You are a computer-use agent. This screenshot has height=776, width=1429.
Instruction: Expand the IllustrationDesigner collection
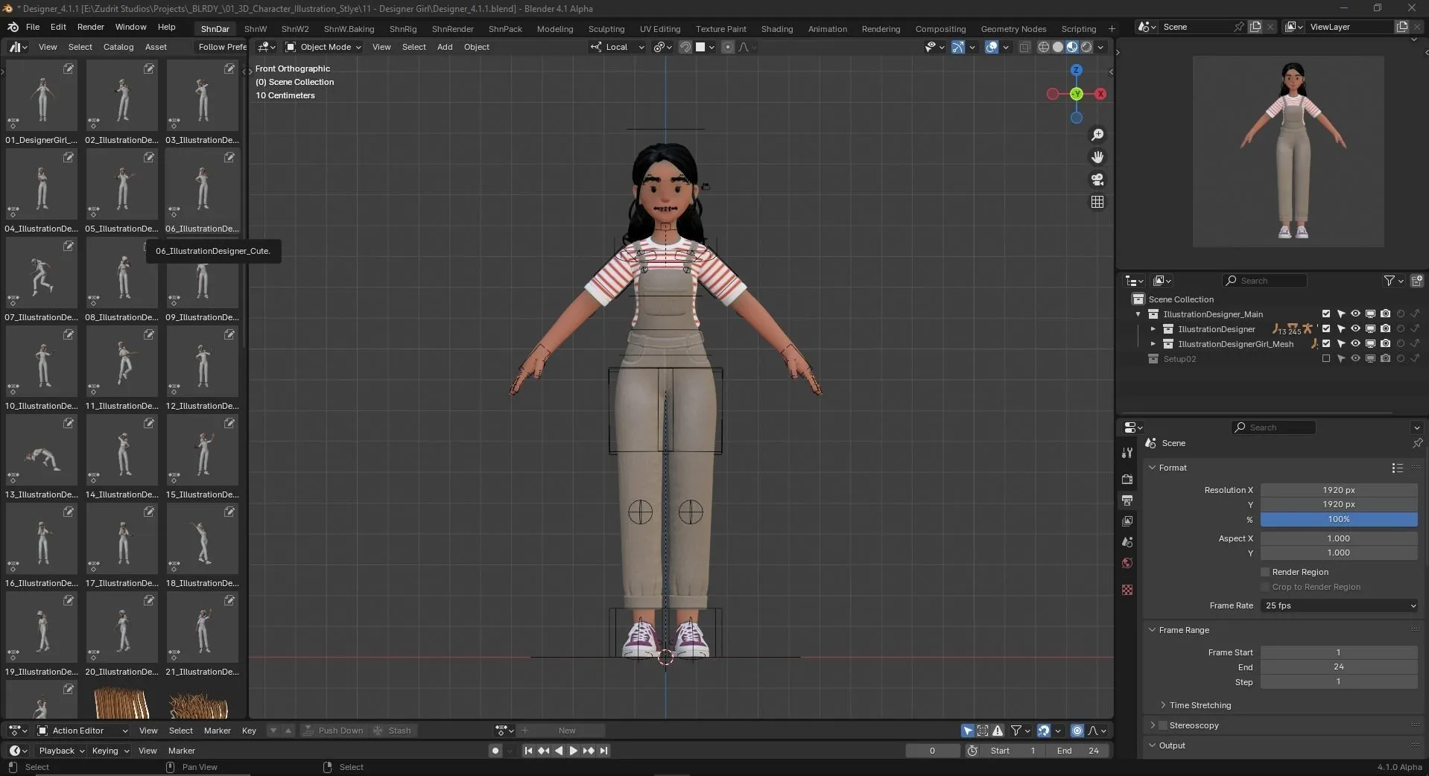[x=1155, y=328]
